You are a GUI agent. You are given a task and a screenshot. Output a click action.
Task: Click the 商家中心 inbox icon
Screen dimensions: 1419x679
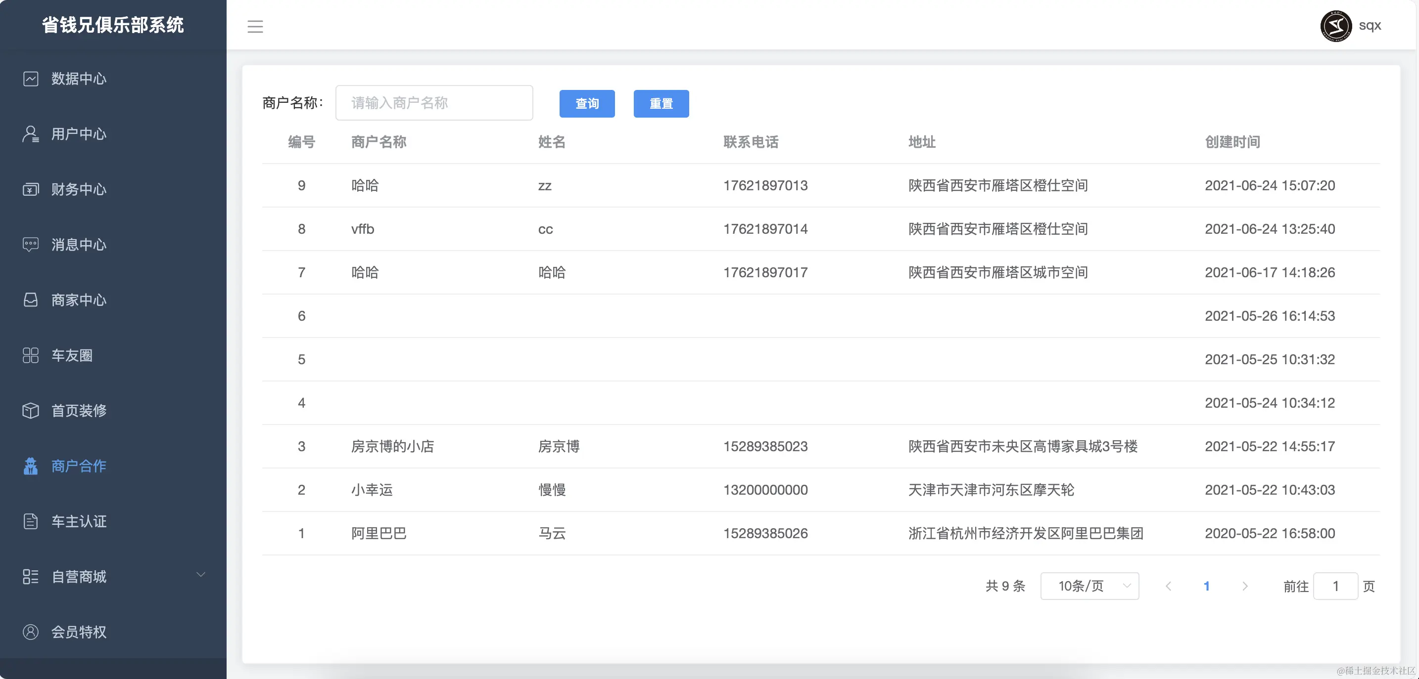[x=31, y=300]
